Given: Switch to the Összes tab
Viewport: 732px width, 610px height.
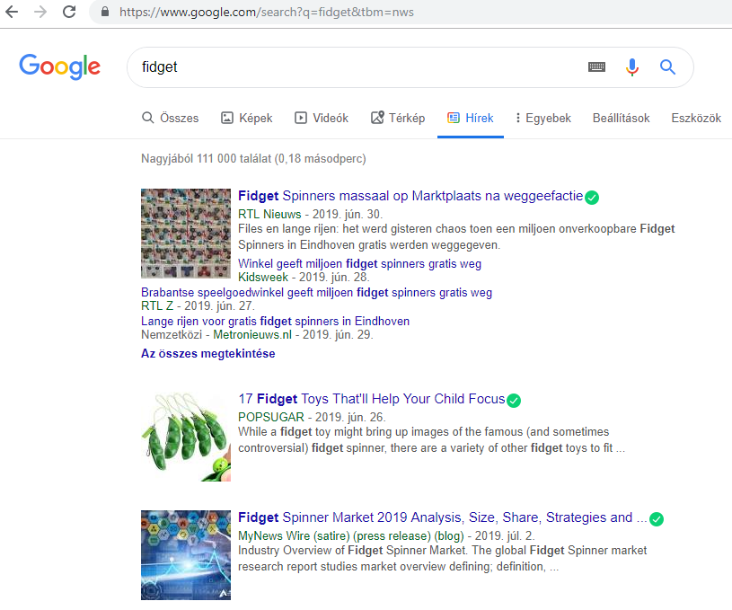Looking at the screenshot, I should [x=171, y=119].
